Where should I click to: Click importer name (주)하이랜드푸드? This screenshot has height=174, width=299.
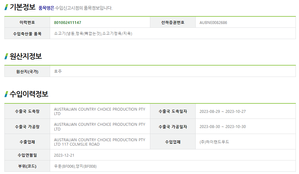(x=214, y=142)
